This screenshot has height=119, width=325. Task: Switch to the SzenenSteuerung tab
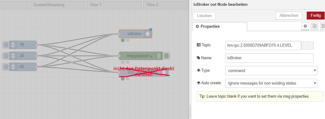click(x=57, y=5)
